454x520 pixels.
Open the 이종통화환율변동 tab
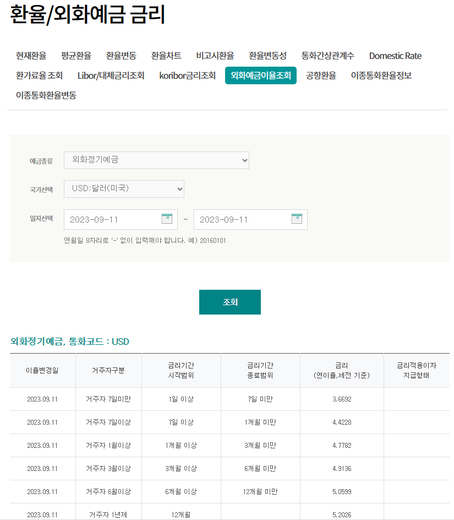(46, 95)
